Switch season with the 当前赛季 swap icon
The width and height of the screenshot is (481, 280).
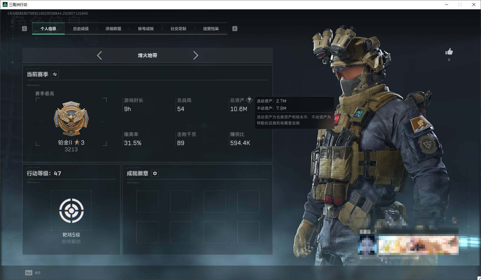[55, 74]
